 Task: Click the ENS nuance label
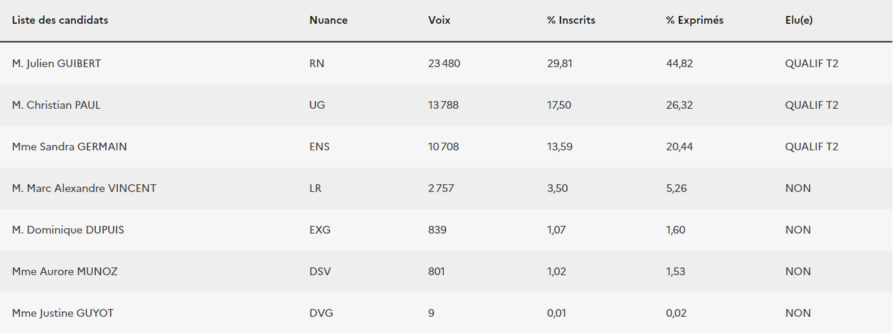coord(319,147)
